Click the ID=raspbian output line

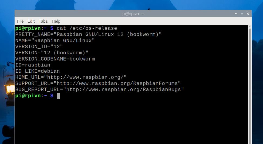[33, 65]
